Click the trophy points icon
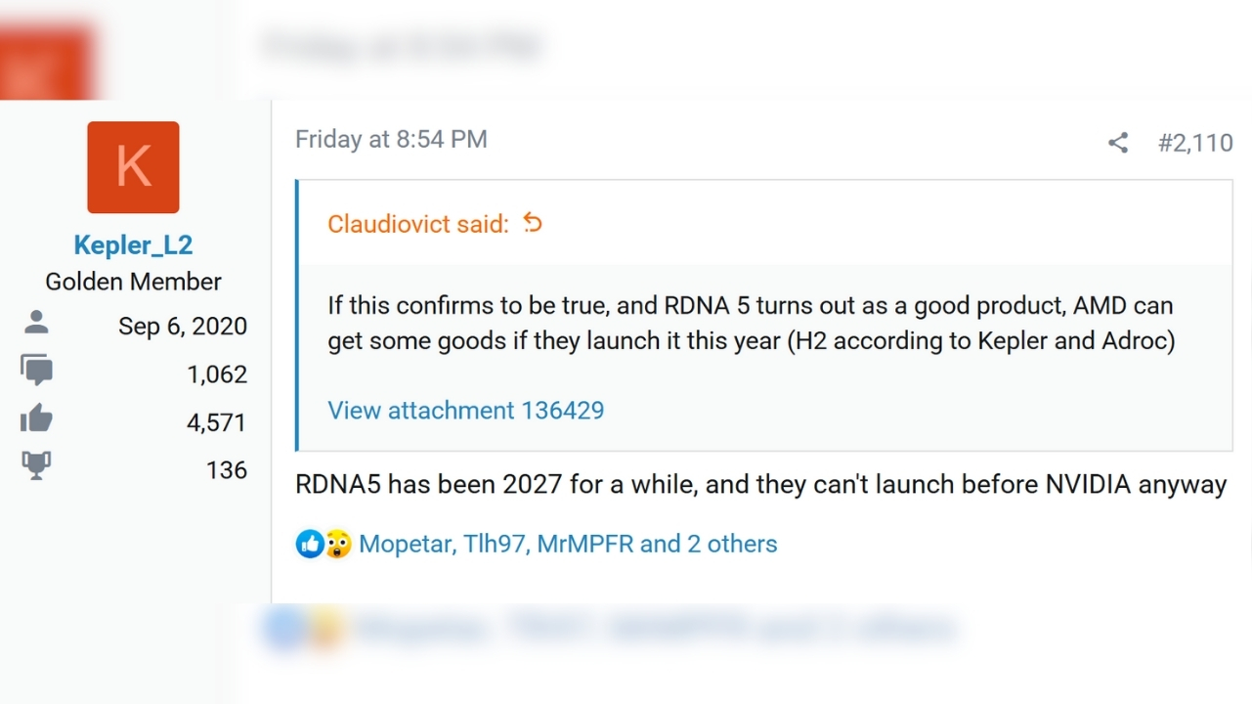 coord(36,466)
